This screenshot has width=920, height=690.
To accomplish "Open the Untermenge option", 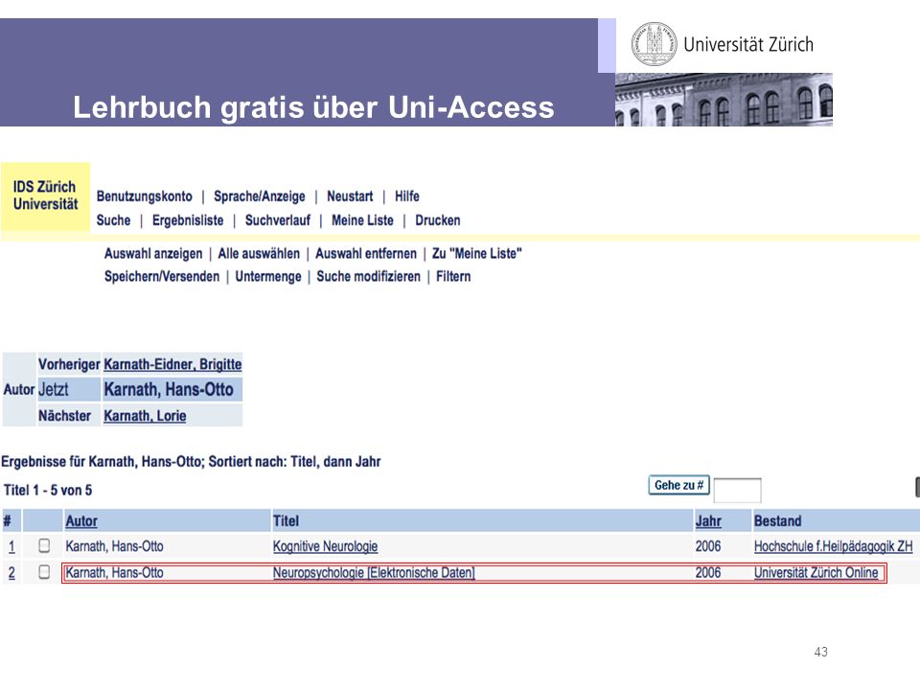I will click(x=268, y=276).
